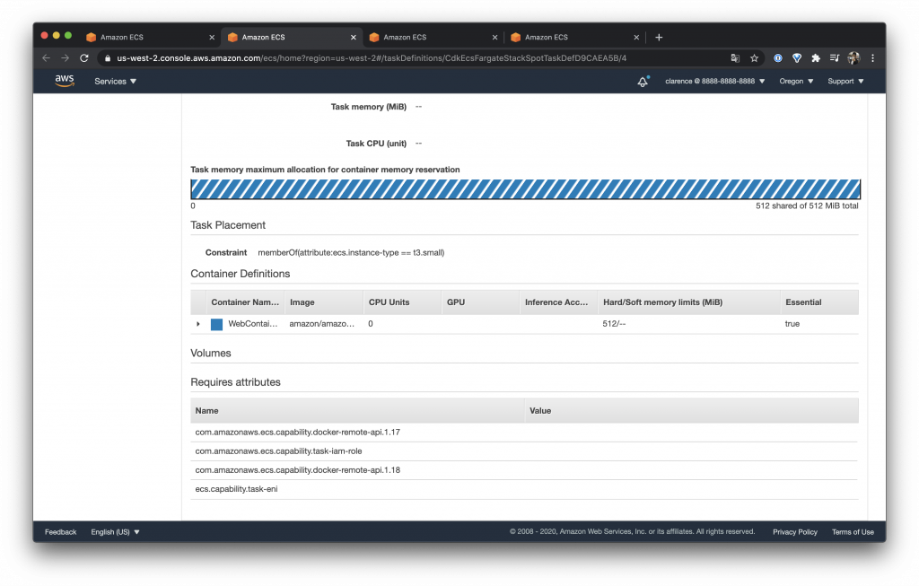This screenshot has height=586, width=919.
Task: Bookmark page with the star icon
Action: pyautogui.click(x=754, y=58)
